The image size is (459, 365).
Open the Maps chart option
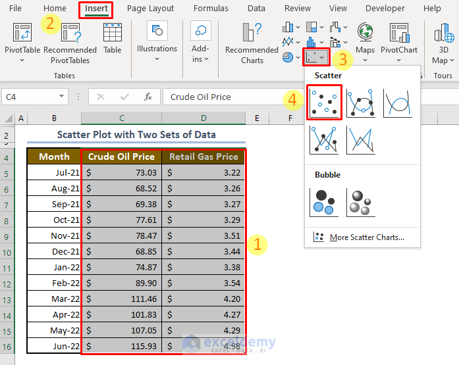tap(365, 42)
